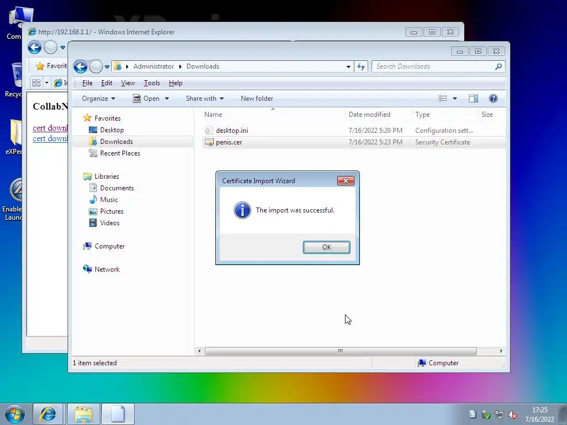Expand the Open button's dropdown arrow
This screenshot has width=567, height=425.
pyautogui.click(x=167, y=99)
